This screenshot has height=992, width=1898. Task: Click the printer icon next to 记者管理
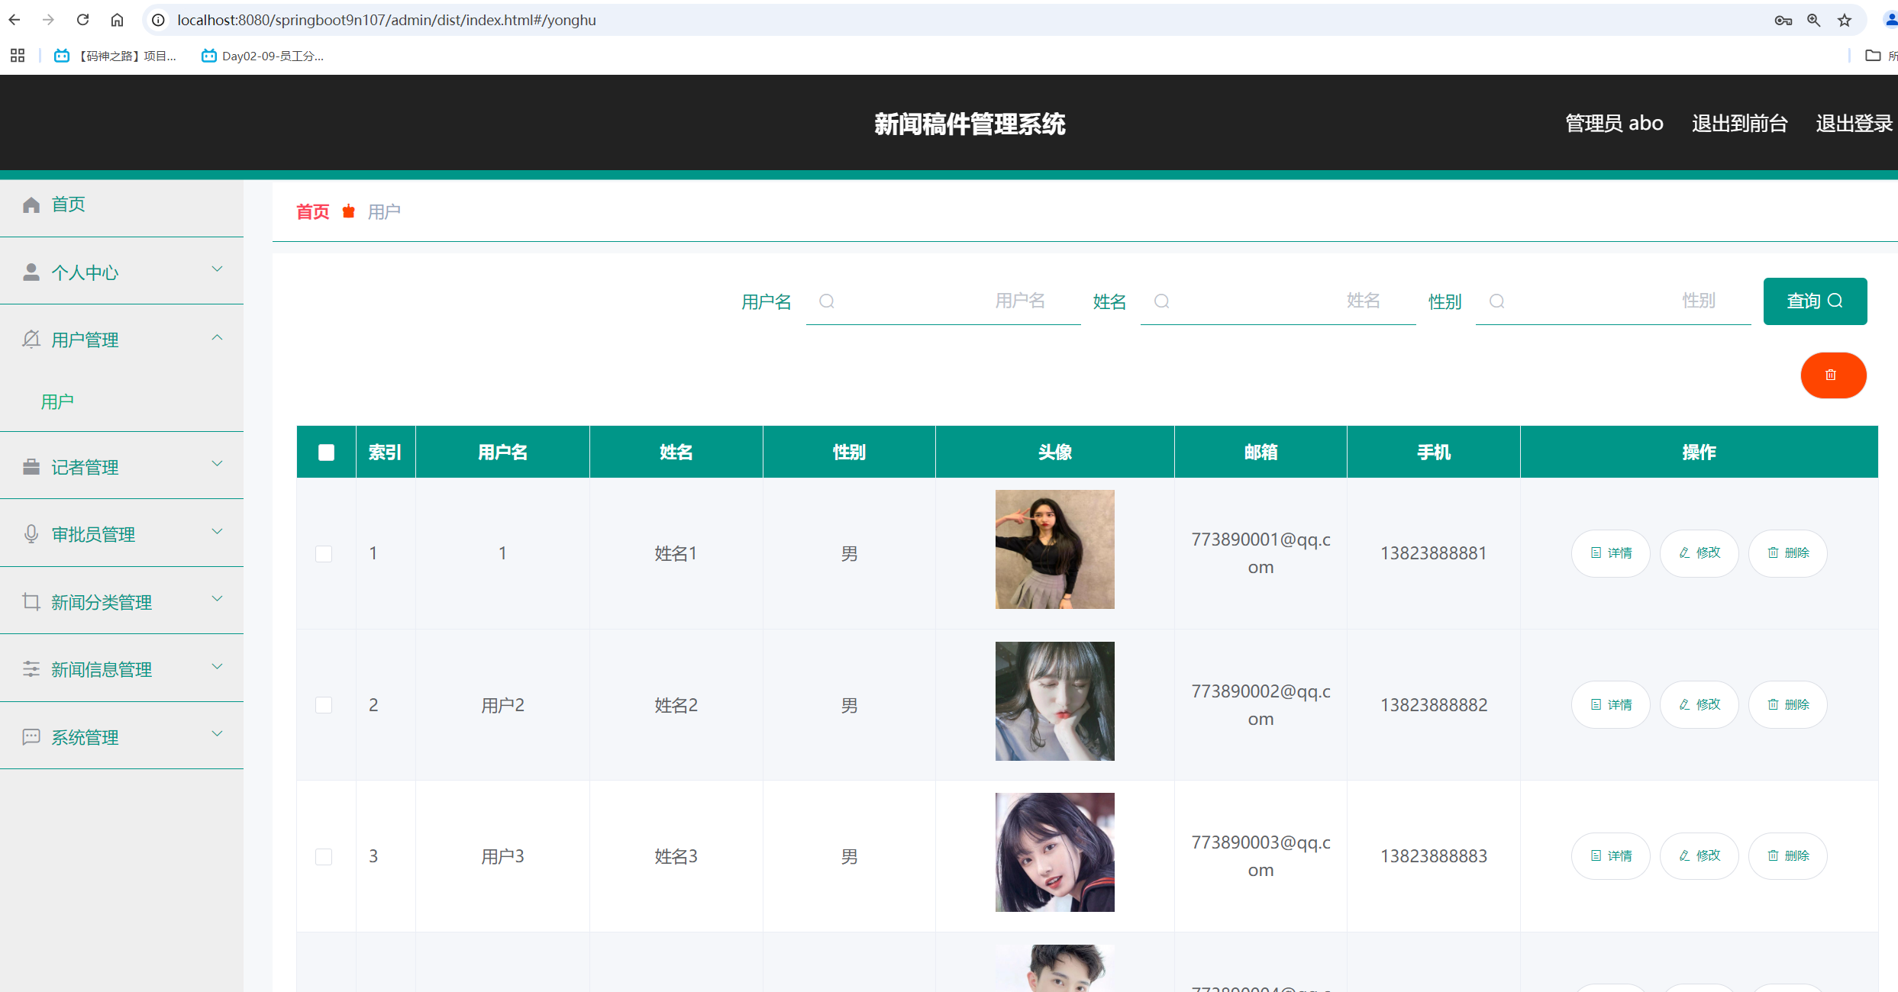pos(31,466)
